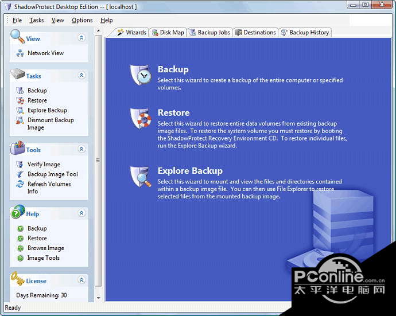Open the View menu
Screen dimensions: 396x316
coord(58,20)
